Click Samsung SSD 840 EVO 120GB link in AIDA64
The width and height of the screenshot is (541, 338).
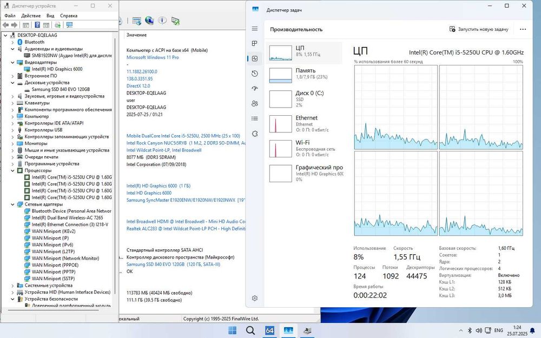click(x=173, y=264)
